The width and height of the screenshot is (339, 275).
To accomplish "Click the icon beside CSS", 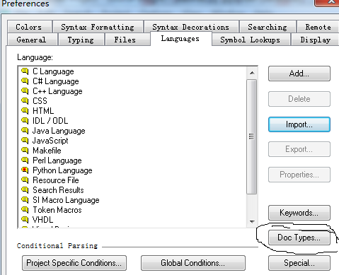I will click(x=25, y=101).
